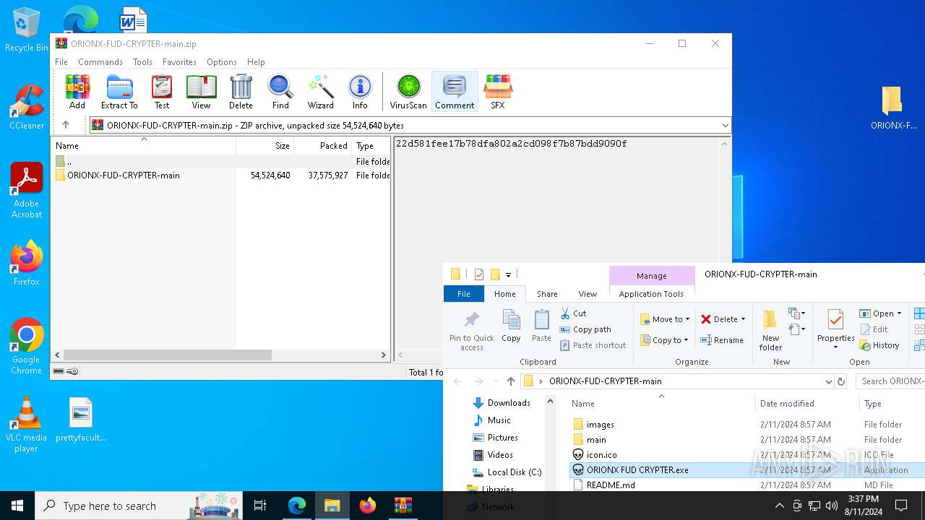Click the taskbar search box
This screenshot has width=925, height=520.
coord(139,506)
